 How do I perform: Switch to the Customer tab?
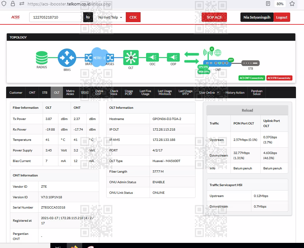pos(16,93)
